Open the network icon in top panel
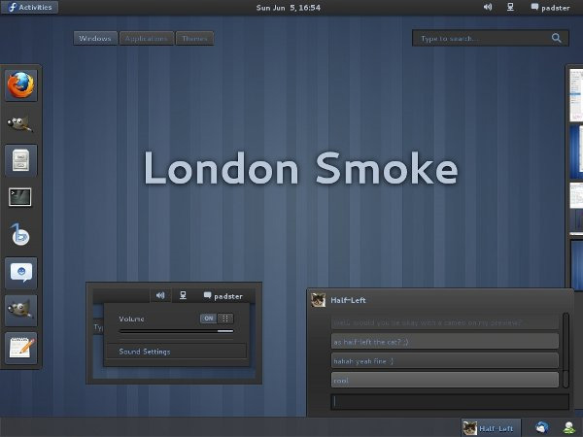Viewport: 583px width, 437px height. (x=511, y=7)
